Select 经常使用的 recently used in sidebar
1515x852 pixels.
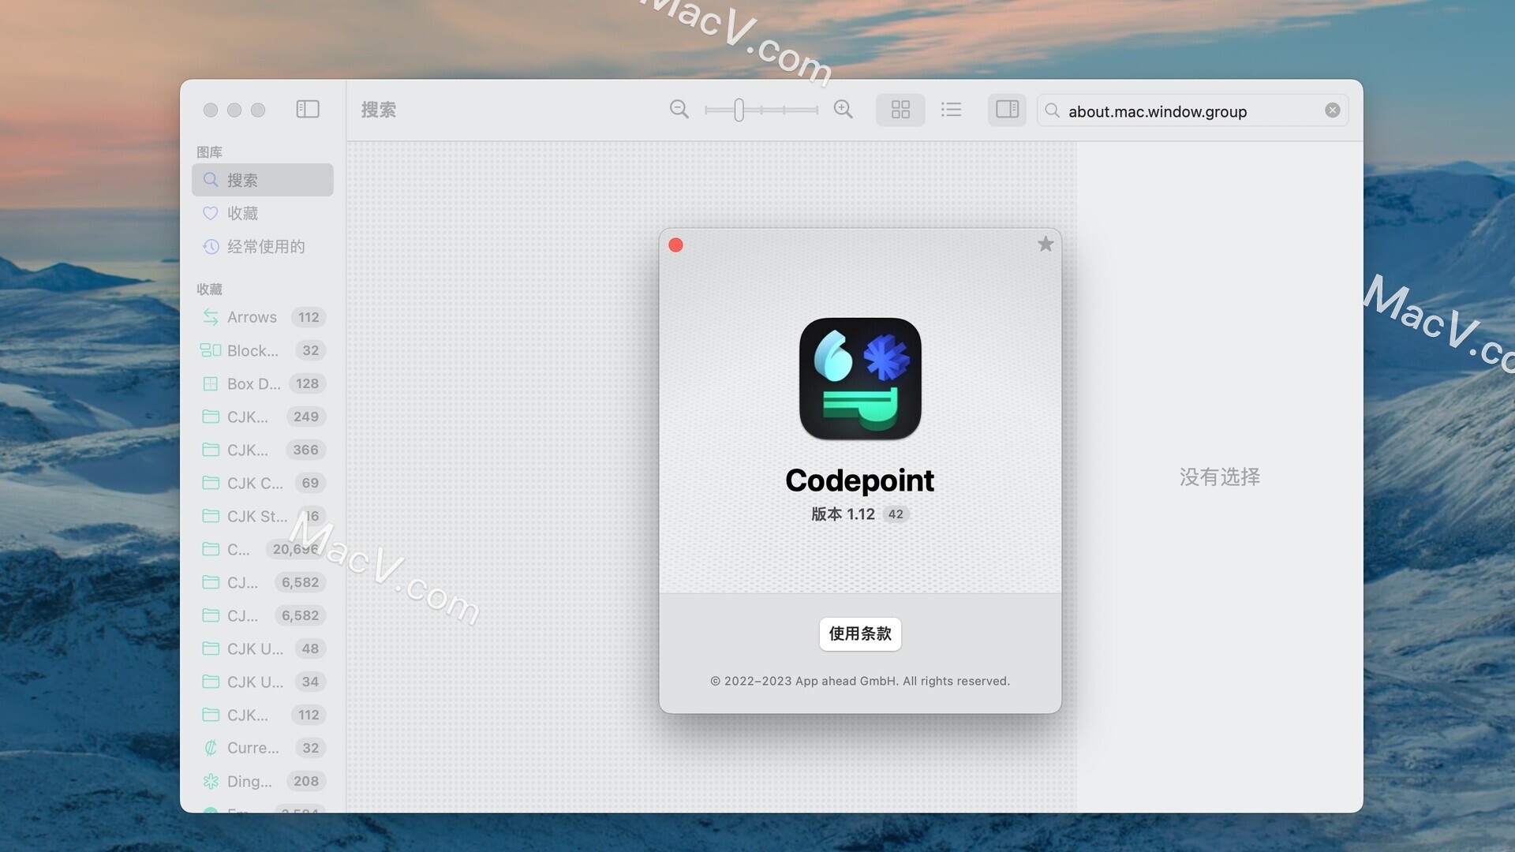coord(264,247)
